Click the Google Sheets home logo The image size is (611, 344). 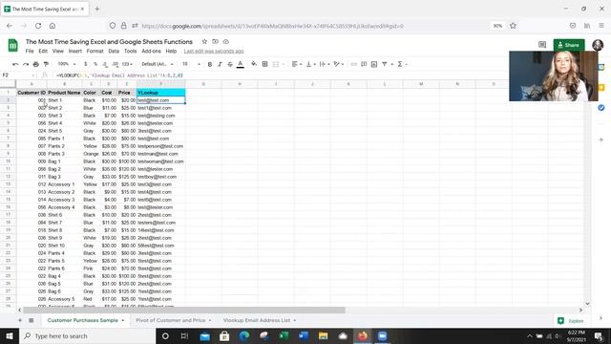coord(12,45)
